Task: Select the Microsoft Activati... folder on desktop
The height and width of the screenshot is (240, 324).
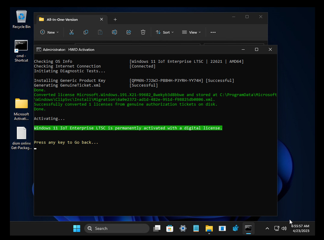Action: pos(21,109)
